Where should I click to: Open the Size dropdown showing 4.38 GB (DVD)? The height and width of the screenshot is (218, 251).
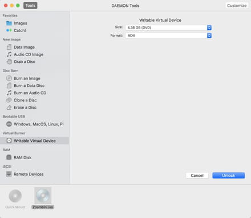[x=168, y=27]
